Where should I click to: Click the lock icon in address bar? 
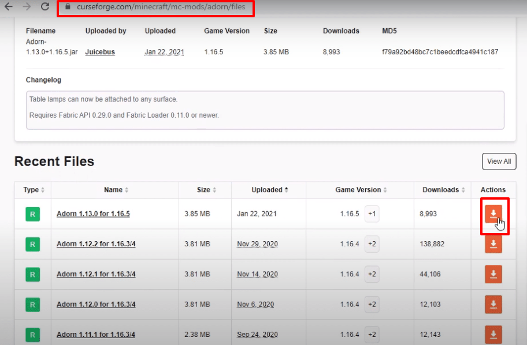coord(68,7)
